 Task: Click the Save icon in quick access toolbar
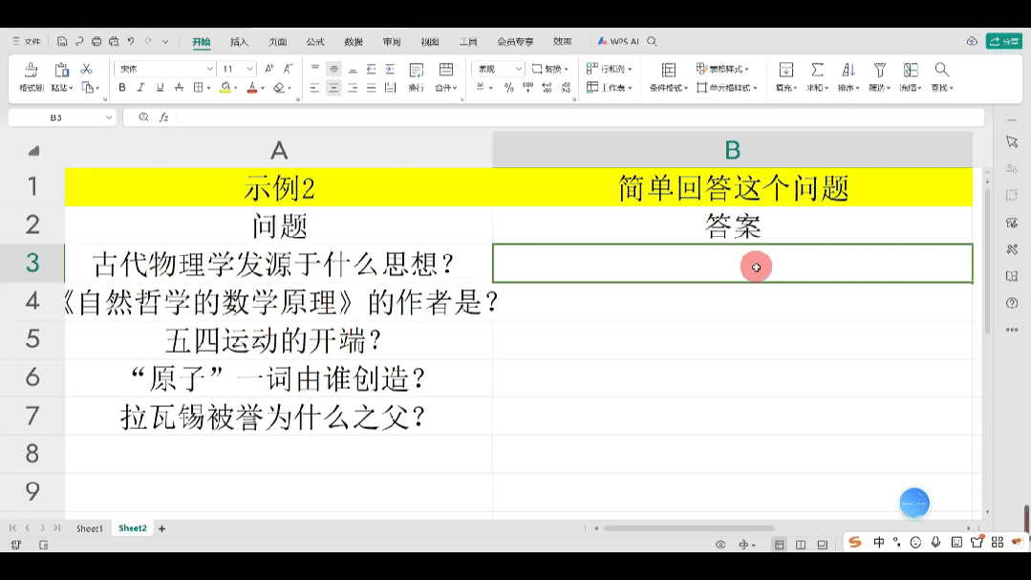point(62,41)
